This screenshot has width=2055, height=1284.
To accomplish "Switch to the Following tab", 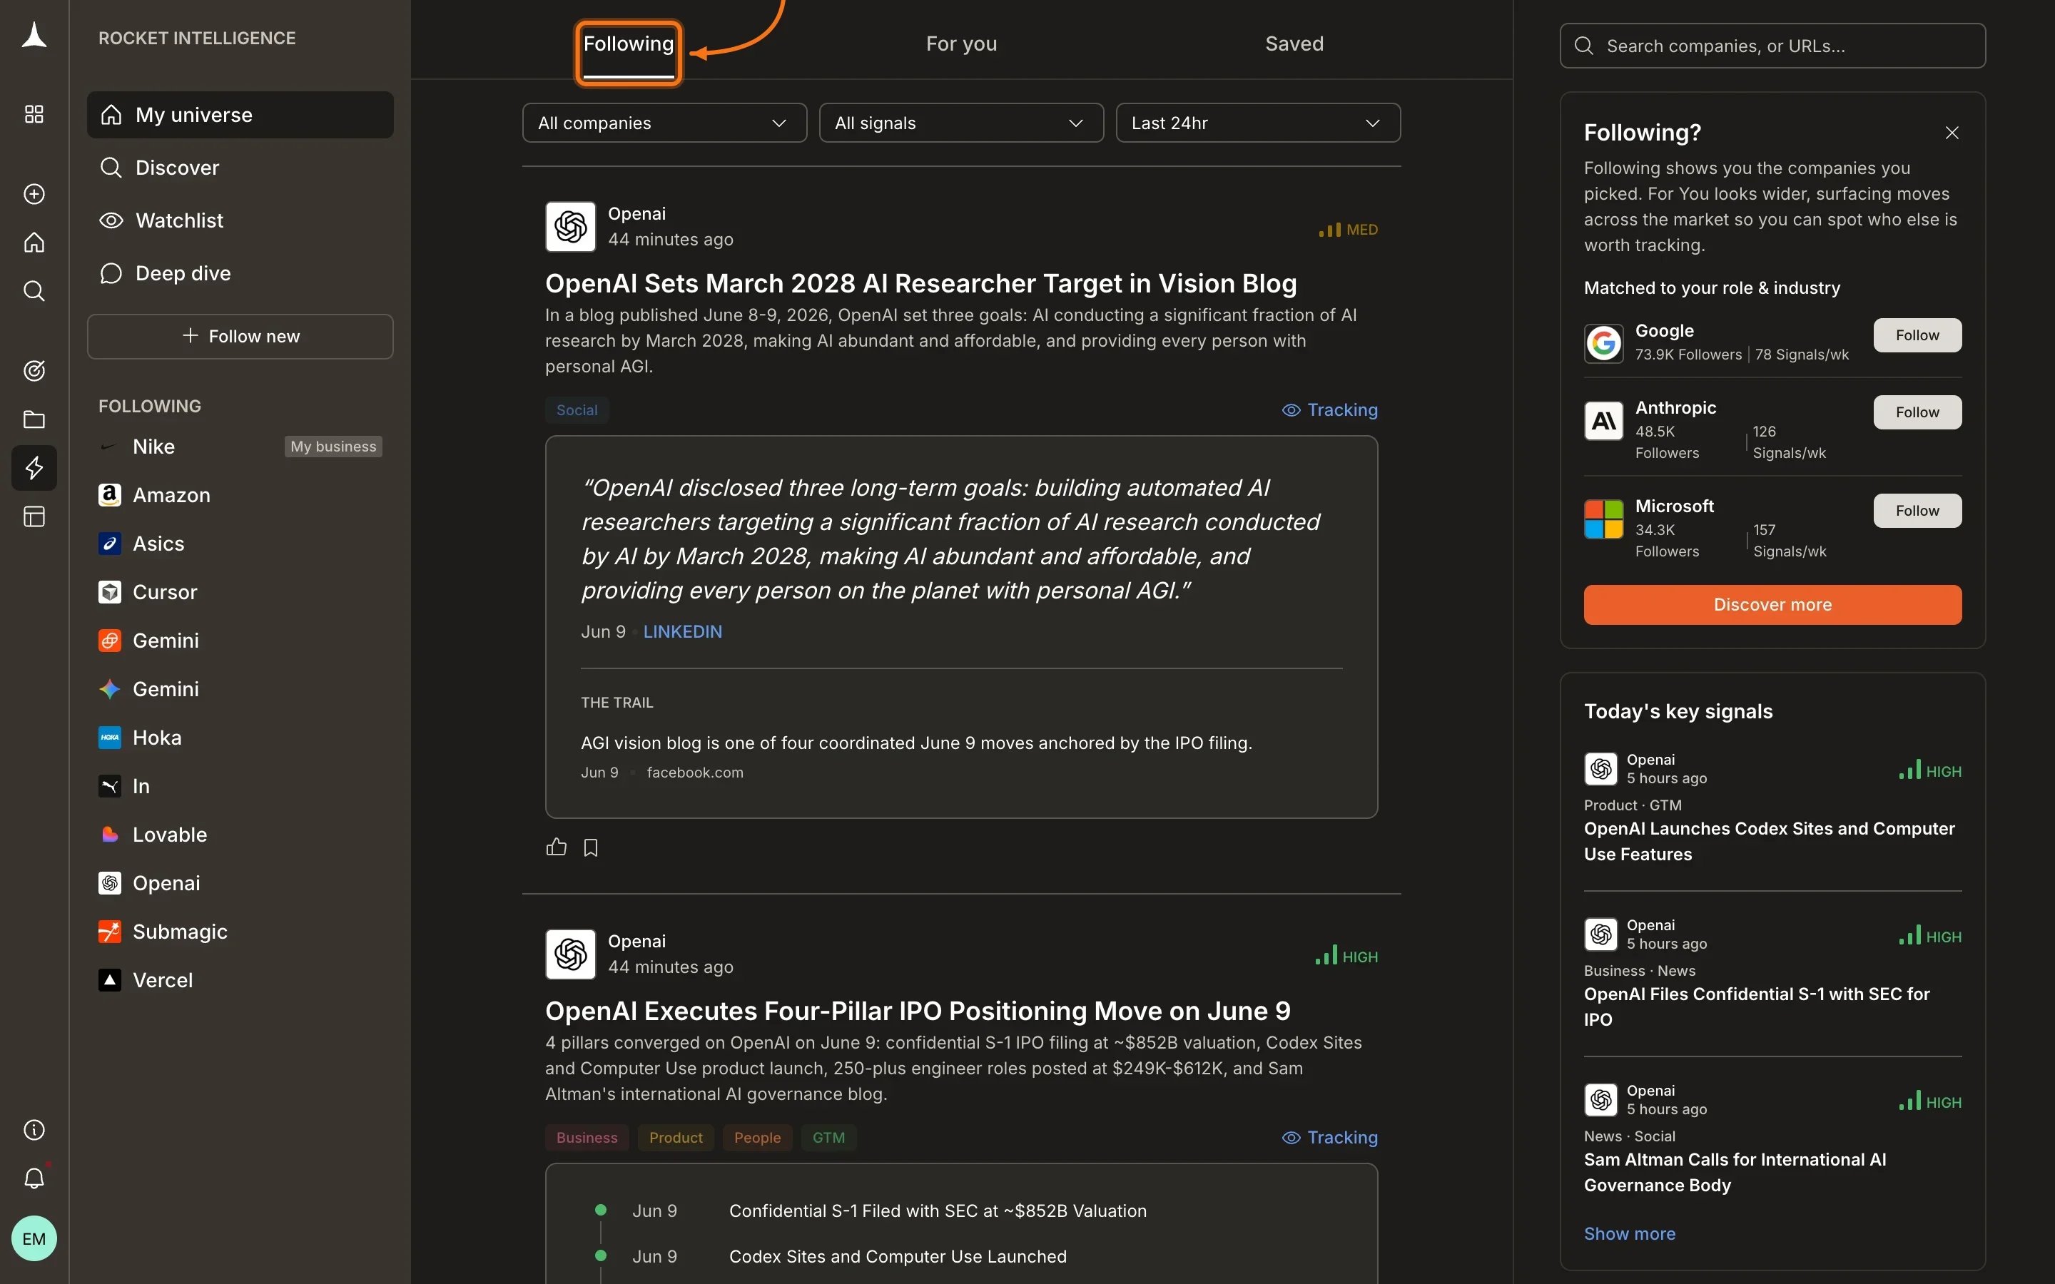I will click(x=629, y=44).
